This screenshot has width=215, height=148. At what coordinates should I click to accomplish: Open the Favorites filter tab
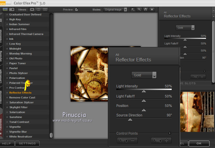tap(1, 121)
